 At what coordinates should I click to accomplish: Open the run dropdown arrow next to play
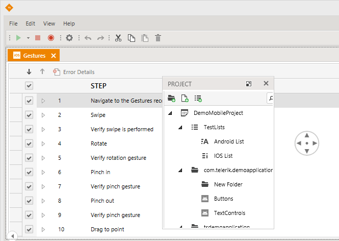(28, 38)
